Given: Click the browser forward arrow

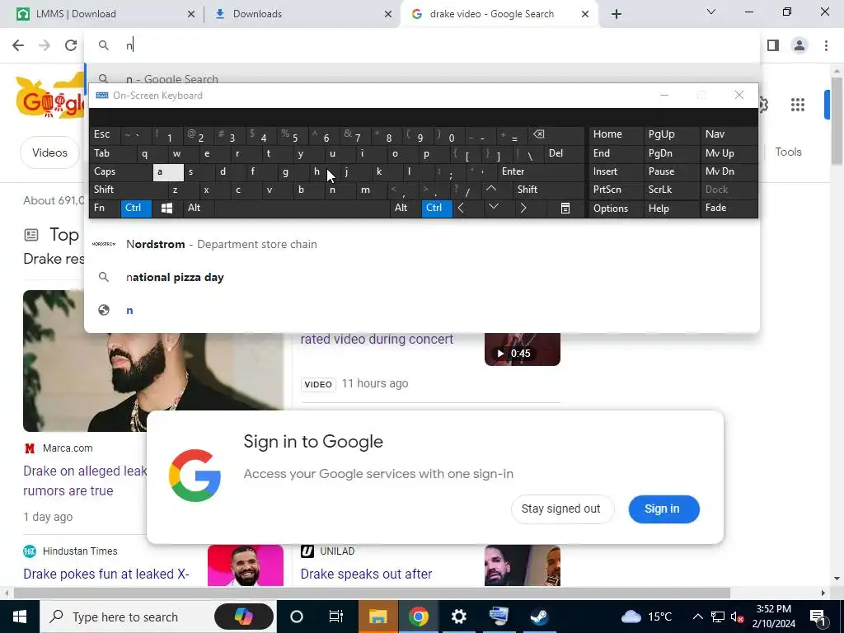Looking at the screenshot, I should pyautogui.click(x=45, y=45).
